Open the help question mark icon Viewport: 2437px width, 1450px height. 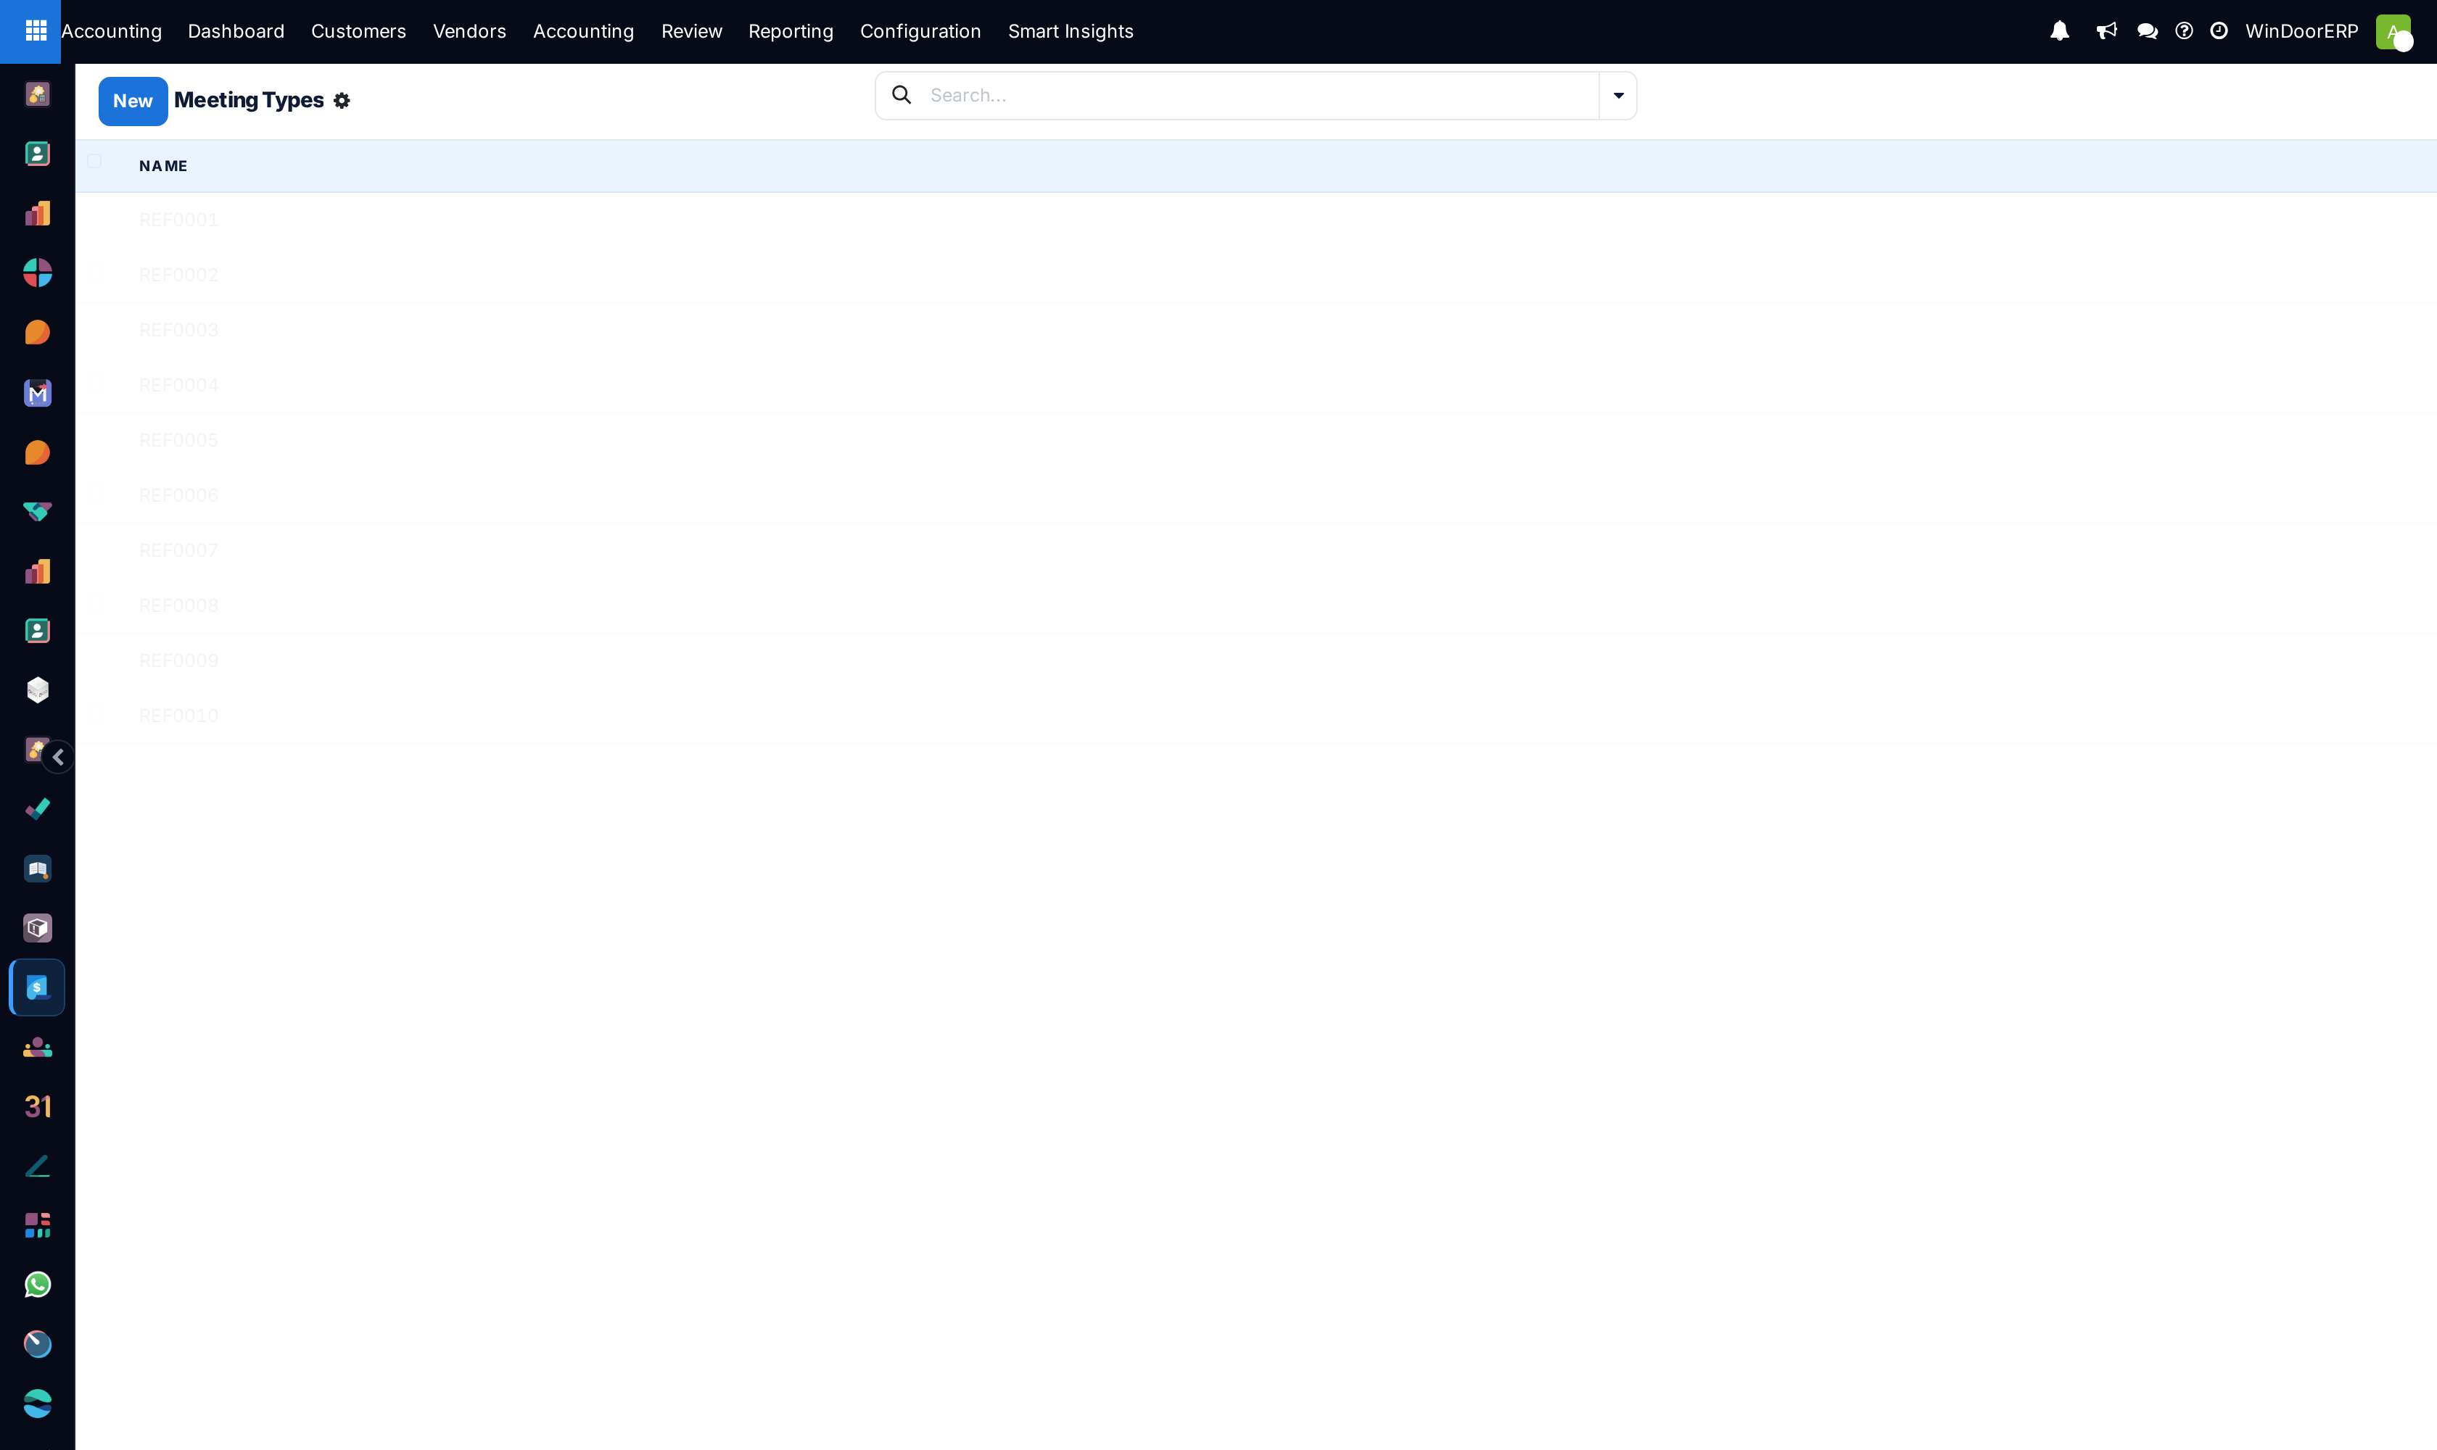[x=2184, y=31]
